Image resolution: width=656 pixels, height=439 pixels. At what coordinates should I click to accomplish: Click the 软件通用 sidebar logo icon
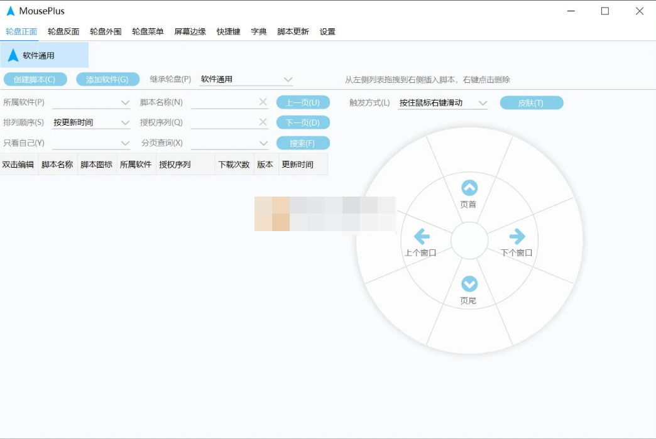point(14,55)
